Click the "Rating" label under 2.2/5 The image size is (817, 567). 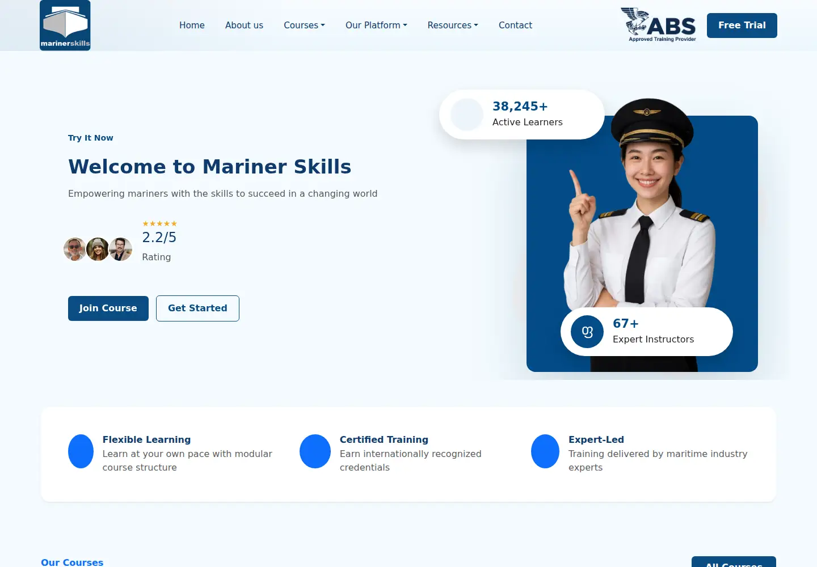[x=157, y=257]
